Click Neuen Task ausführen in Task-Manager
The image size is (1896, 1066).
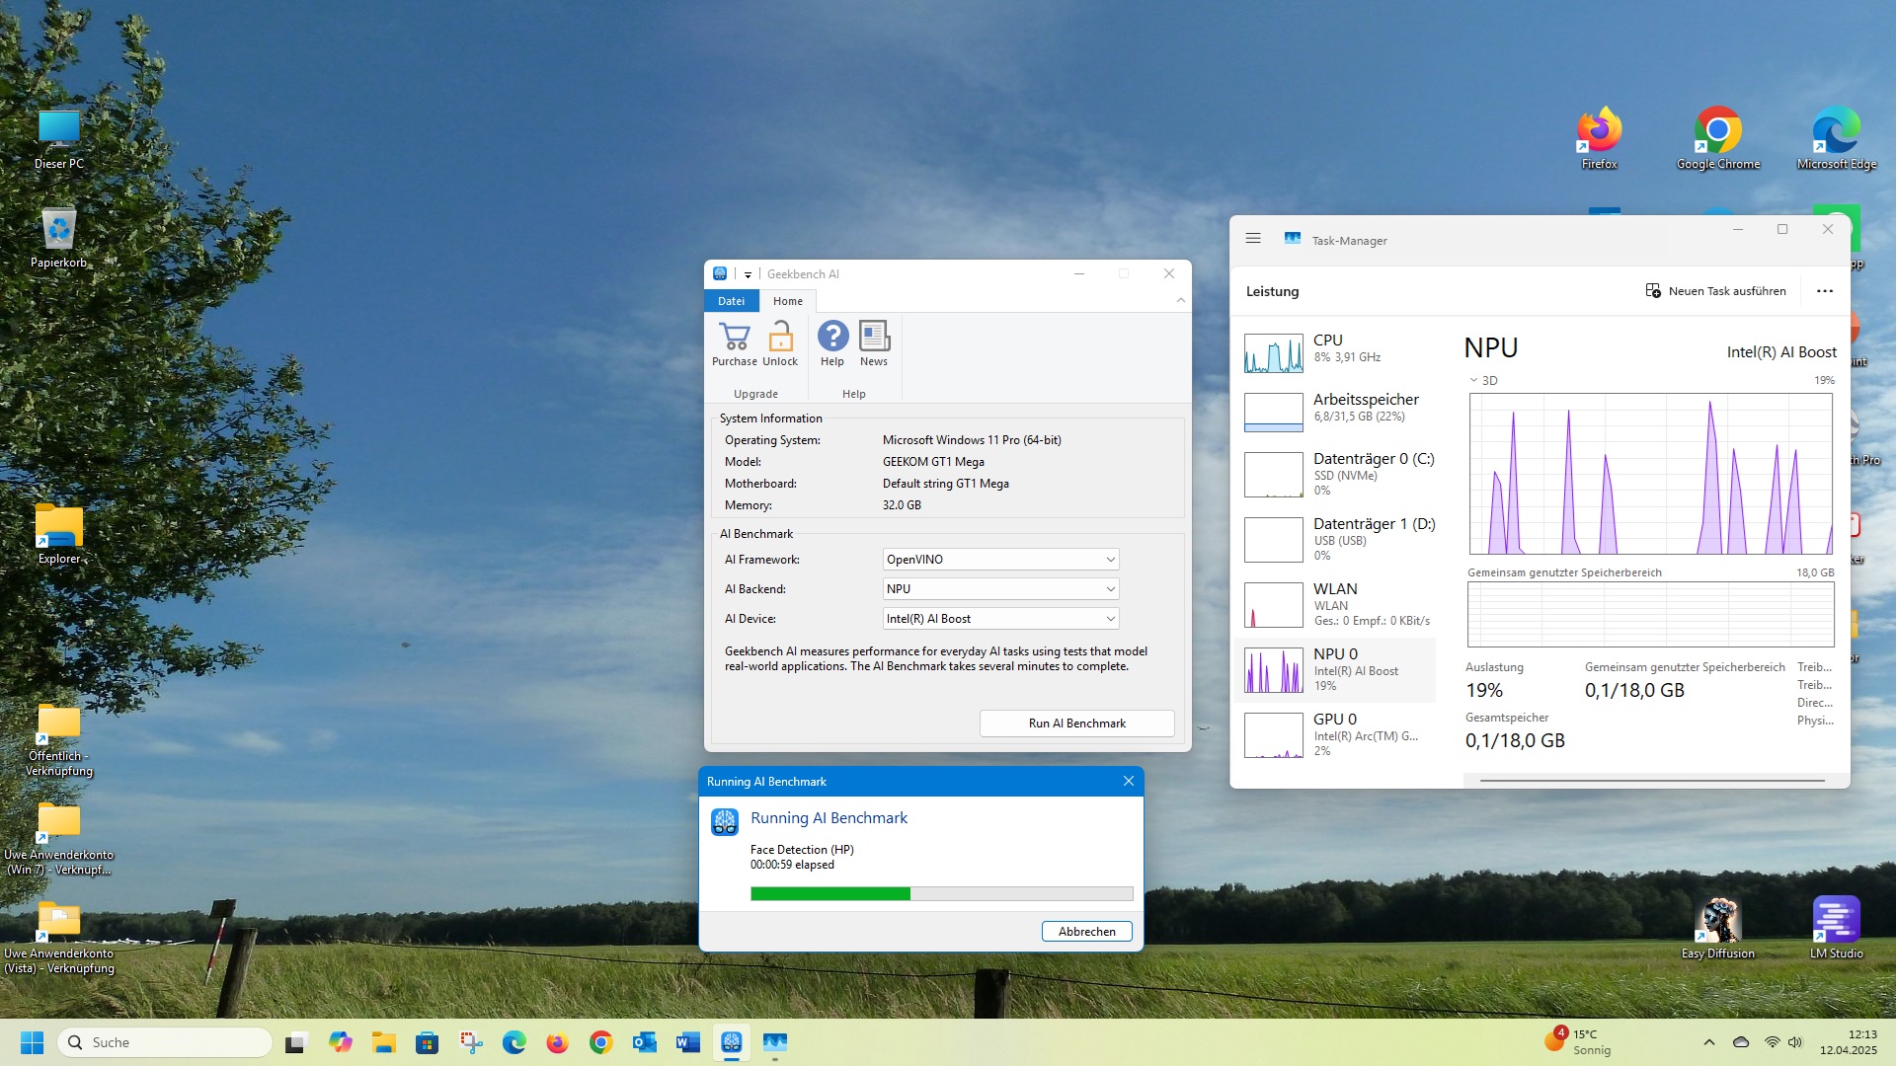pos(1716,290)
